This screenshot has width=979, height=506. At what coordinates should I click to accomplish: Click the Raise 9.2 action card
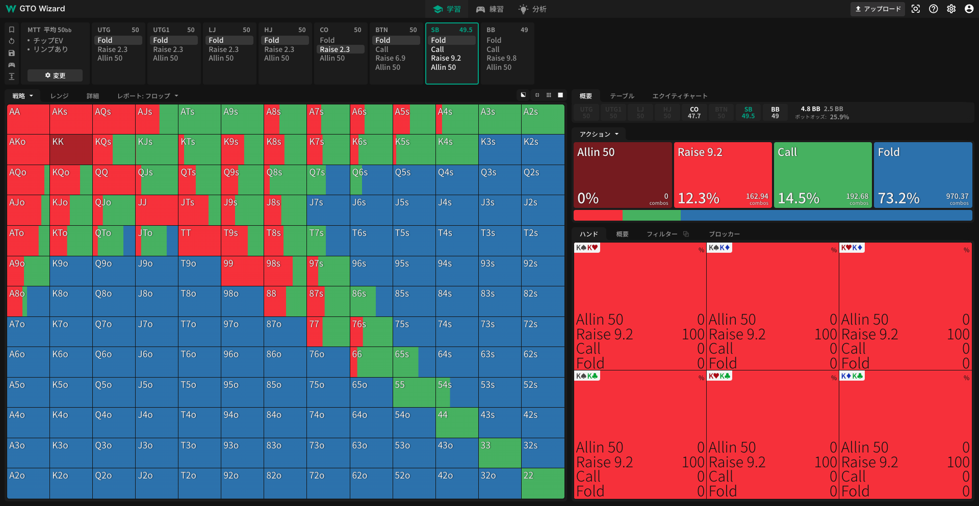723,175
